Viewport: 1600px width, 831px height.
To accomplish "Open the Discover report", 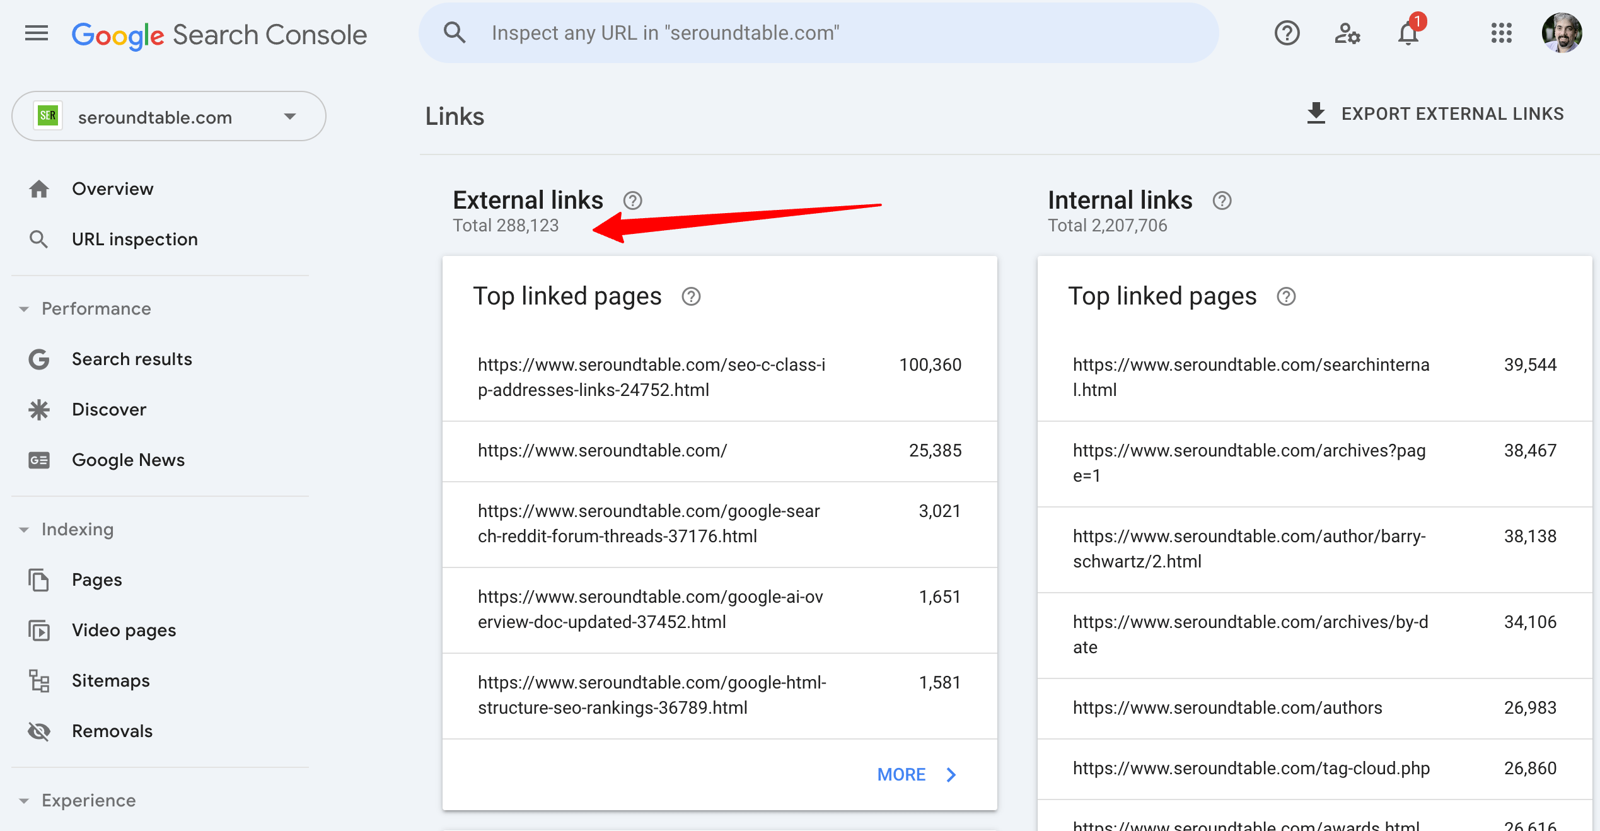I will point(109,409).
